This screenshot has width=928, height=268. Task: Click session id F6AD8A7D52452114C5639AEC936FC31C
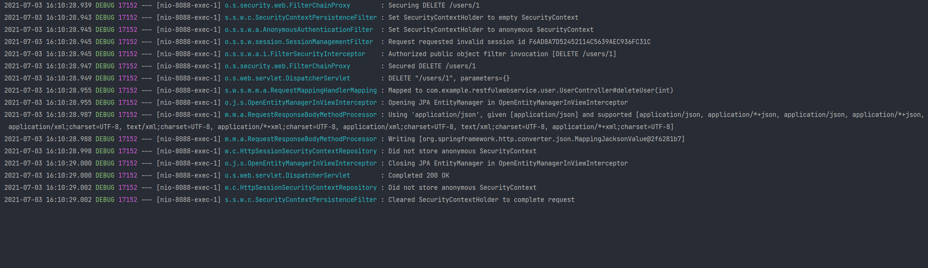pos(590,42)
